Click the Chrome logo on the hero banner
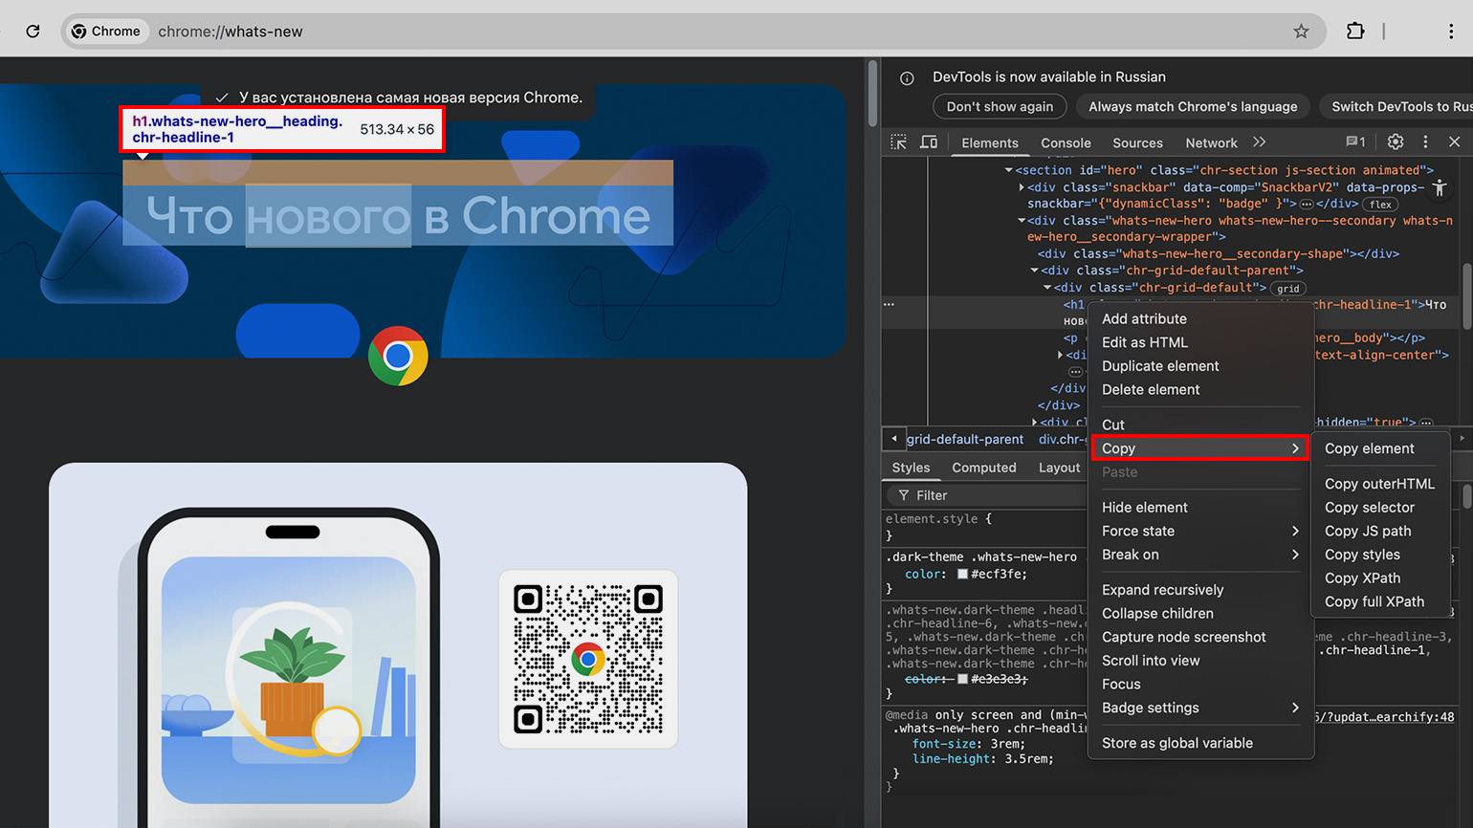The width and height of the screenshot is (1473, 828). pos(398,356)
